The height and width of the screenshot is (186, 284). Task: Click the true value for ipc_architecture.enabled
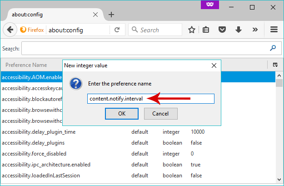[195, 165]
